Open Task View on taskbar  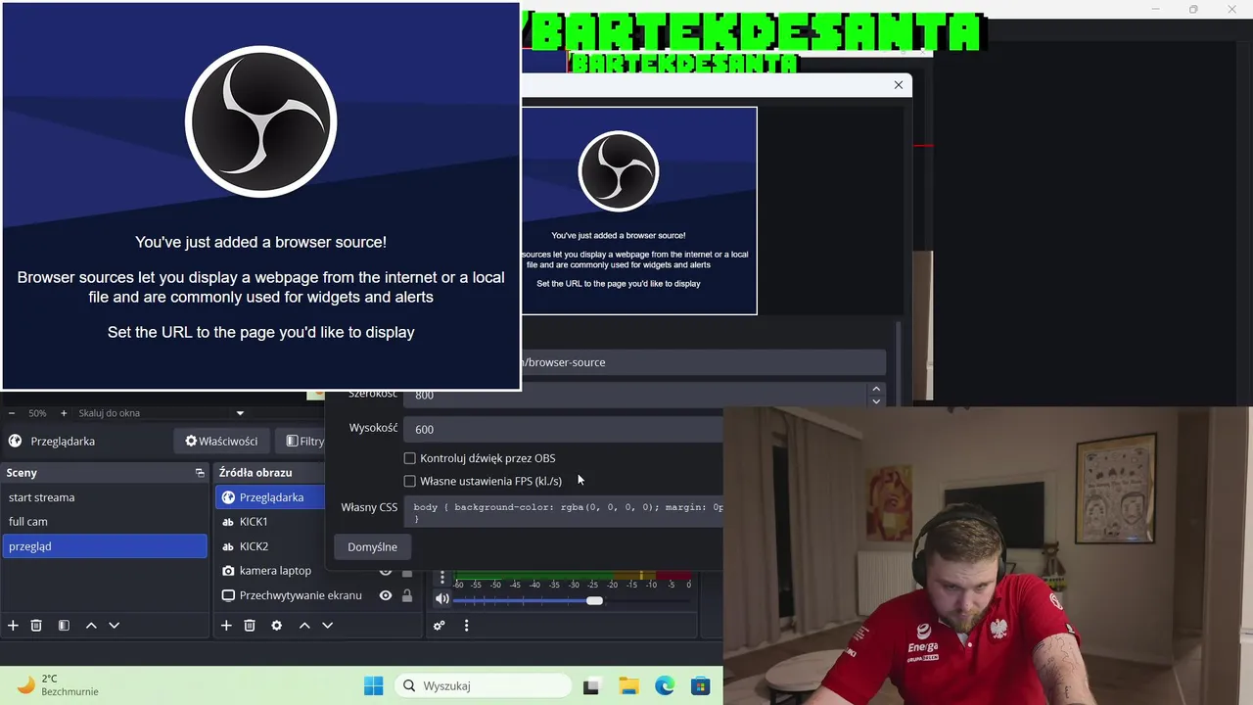click(x=591, y=686)
